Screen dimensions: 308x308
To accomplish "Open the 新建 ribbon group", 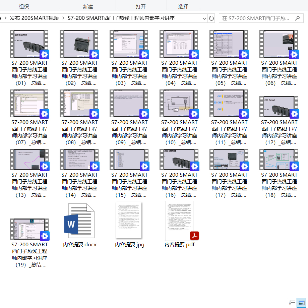I will (87, 6).
